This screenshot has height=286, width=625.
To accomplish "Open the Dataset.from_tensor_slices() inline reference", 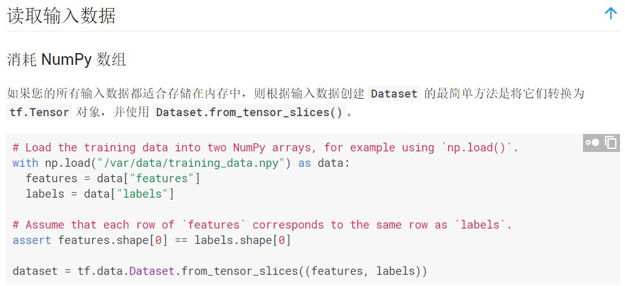I will coord(249,112).
